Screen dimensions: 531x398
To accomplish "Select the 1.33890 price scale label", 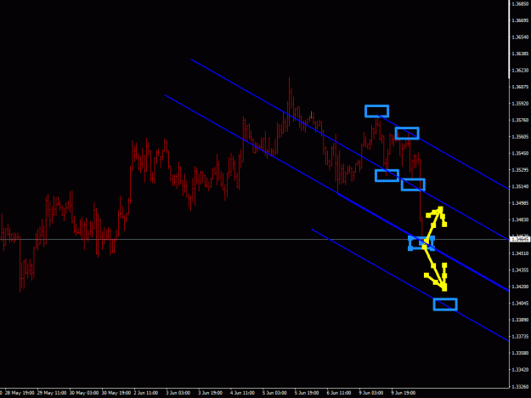I will click(x=521, y=320).
